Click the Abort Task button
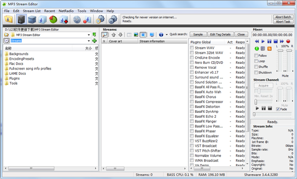 coord(283,22)
